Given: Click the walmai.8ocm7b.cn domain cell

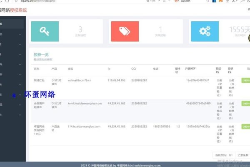Looking at the screenshot, I should (80, 80).
